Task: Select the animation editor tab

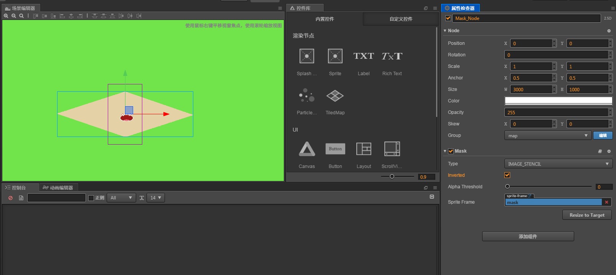Action: tap(58, 188)
